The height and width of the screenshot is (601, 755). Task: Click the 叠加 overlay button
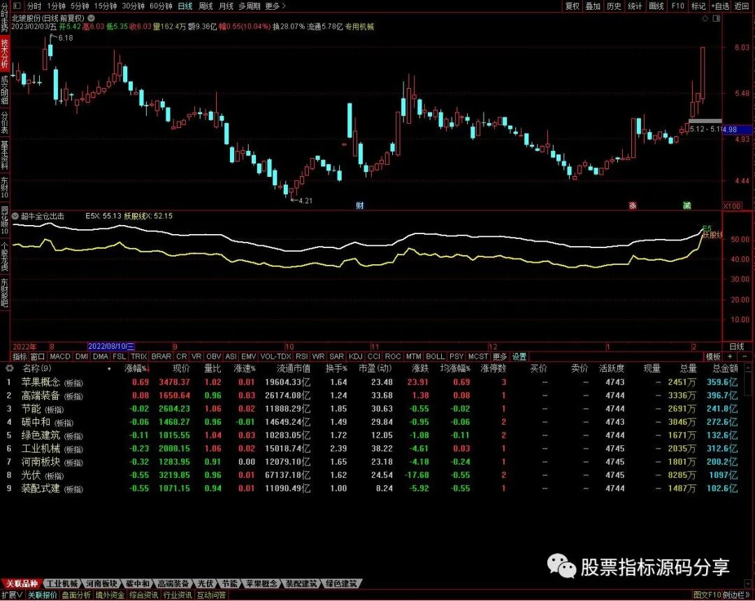(593, 6)
